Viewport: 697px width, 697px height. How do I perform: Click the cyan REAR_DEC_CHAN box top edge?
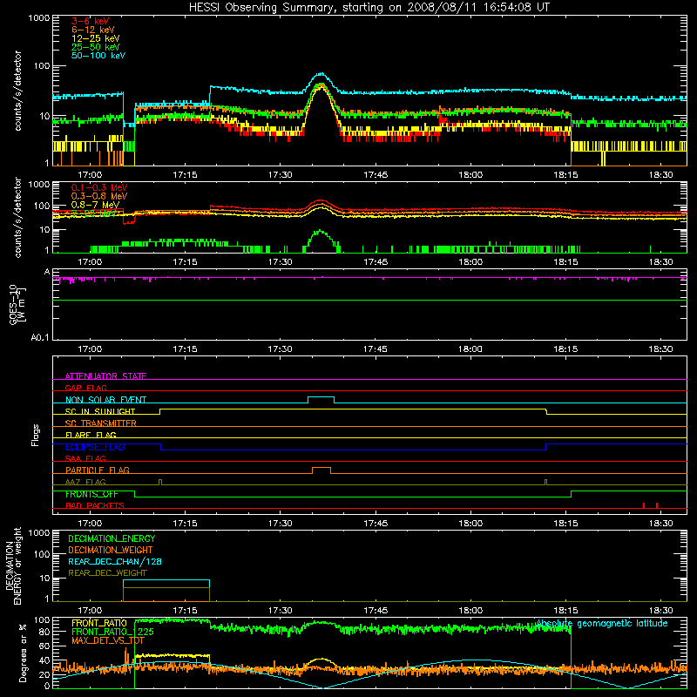click(x=166, y=580)
